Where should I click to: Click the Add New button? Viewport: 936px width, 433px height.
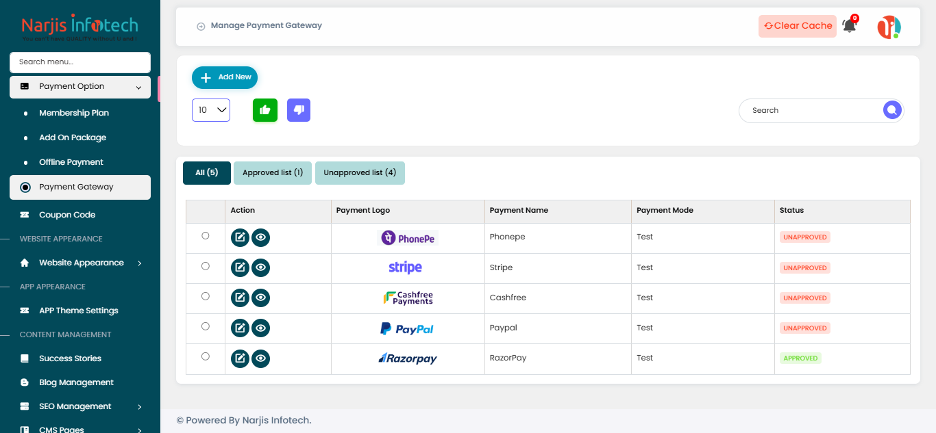coord(225,77)
